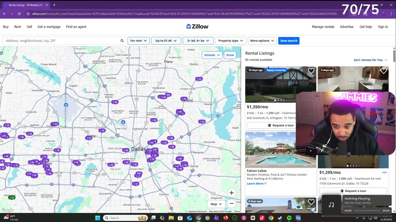
Task: Click Get help in the header
Action: click(x=366, y=27)
